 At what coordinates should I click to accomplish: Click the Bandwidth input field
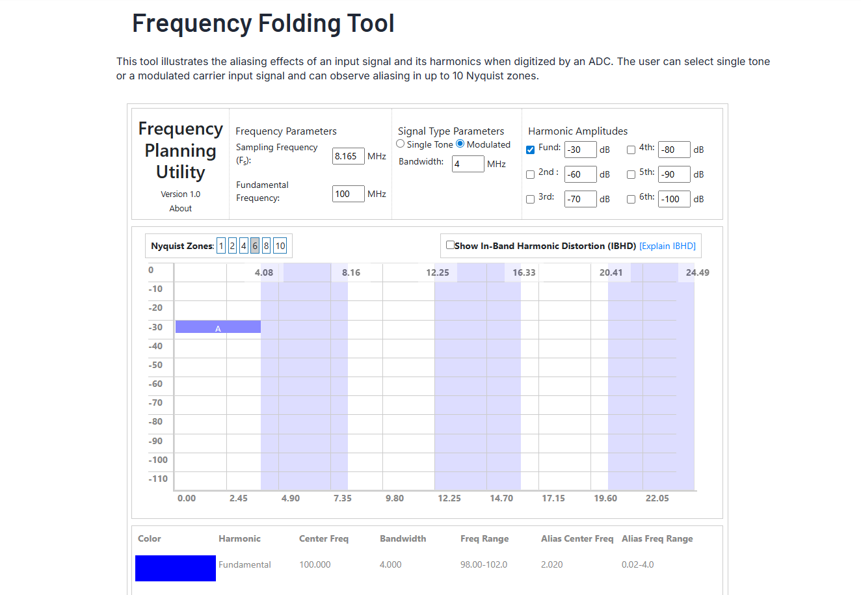pos(468,164)
